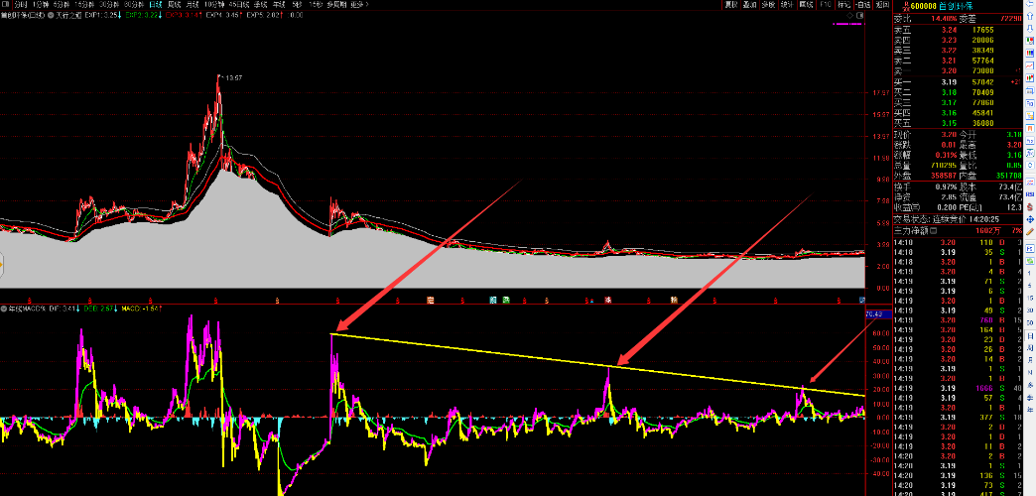Select the 5秒 period tab
Image resolution: width=1036 pixels, height=496 pixels.
[x=298, y=5]
